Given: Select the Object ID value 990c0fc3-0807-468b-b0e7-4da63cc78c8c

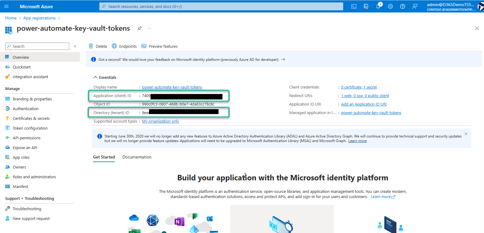Looking at the screenshot, I should 178,104.
